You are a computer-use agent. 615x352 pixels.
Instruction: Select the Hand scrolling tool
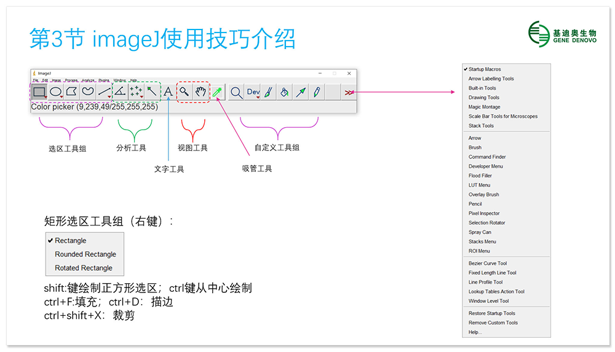(200, 92)
